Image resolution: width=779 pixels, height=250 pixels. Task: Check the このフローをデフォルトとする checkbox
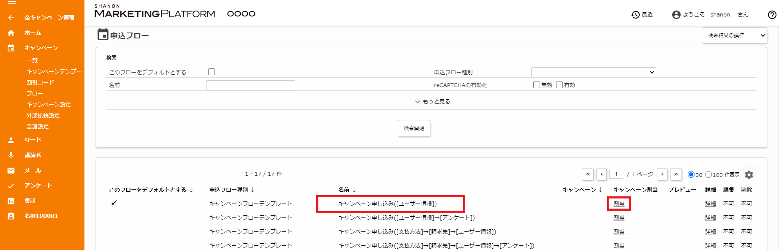212,72
